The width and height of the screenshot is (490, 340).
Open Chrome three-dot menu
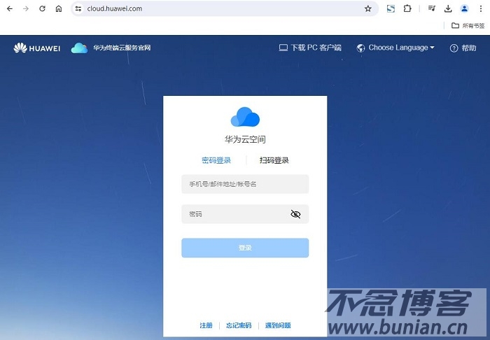[480, 8]
